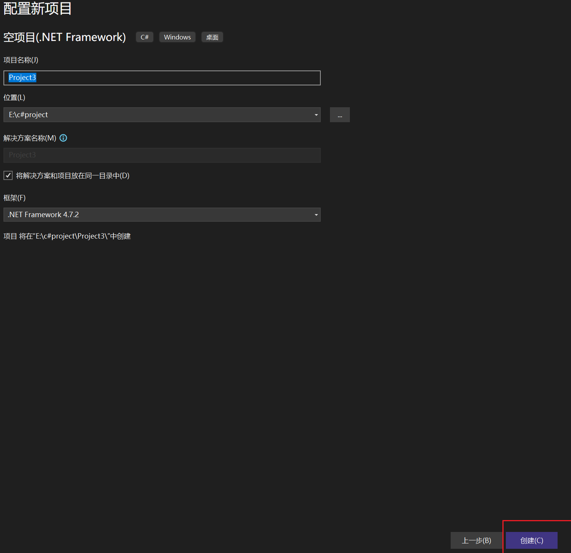The height and width of the screenshot is (553, 571).
Task: Click the Windows platform tag
Action: click(177, 37)
